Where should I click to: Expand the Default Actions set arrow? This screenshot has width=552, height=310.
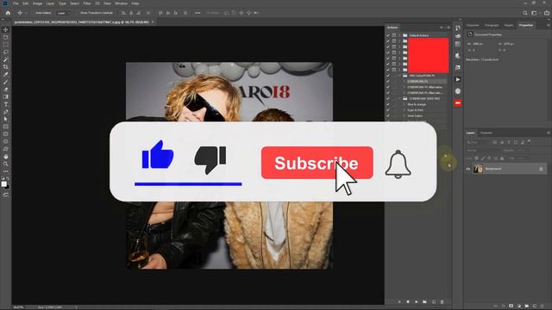[400, 35]
